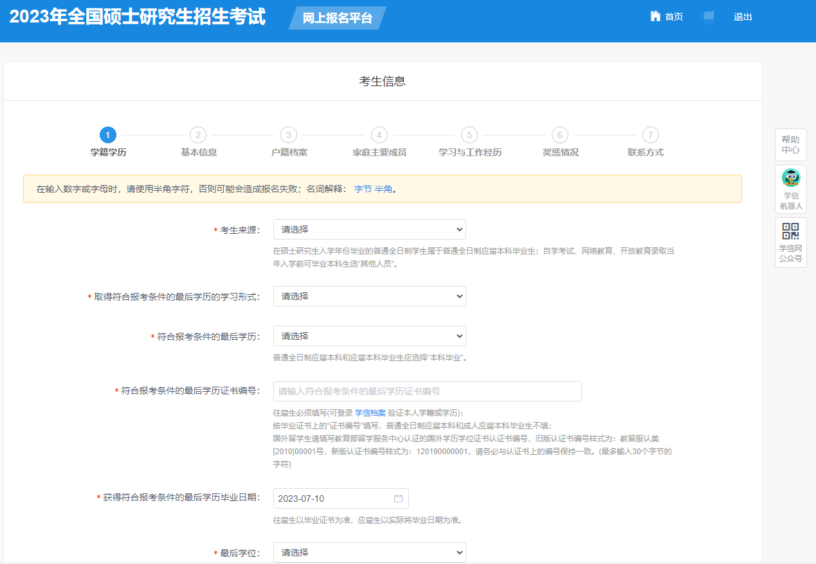
Task: Open the 帮助中心 help button
Action: (790, 145)
